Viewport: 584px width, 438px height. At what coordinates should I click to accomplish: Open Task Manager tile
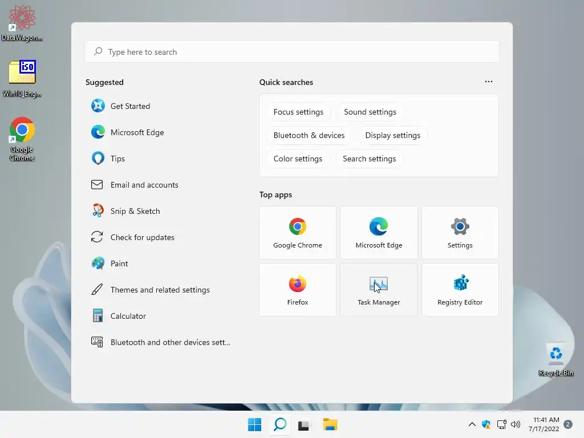(x=379, y=290)
